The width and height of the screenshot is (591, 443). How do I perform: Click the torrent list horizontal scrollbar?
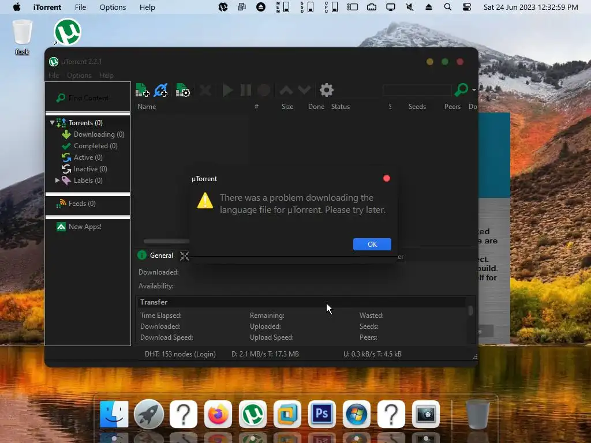166,242
